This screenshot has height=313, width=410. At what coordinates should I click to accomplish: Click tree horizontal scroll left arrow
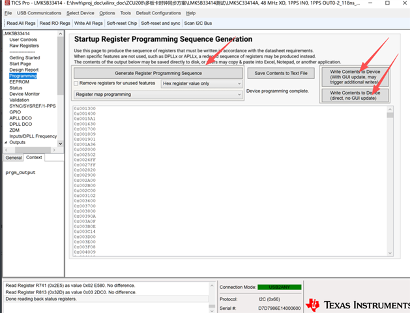point(7,150)
